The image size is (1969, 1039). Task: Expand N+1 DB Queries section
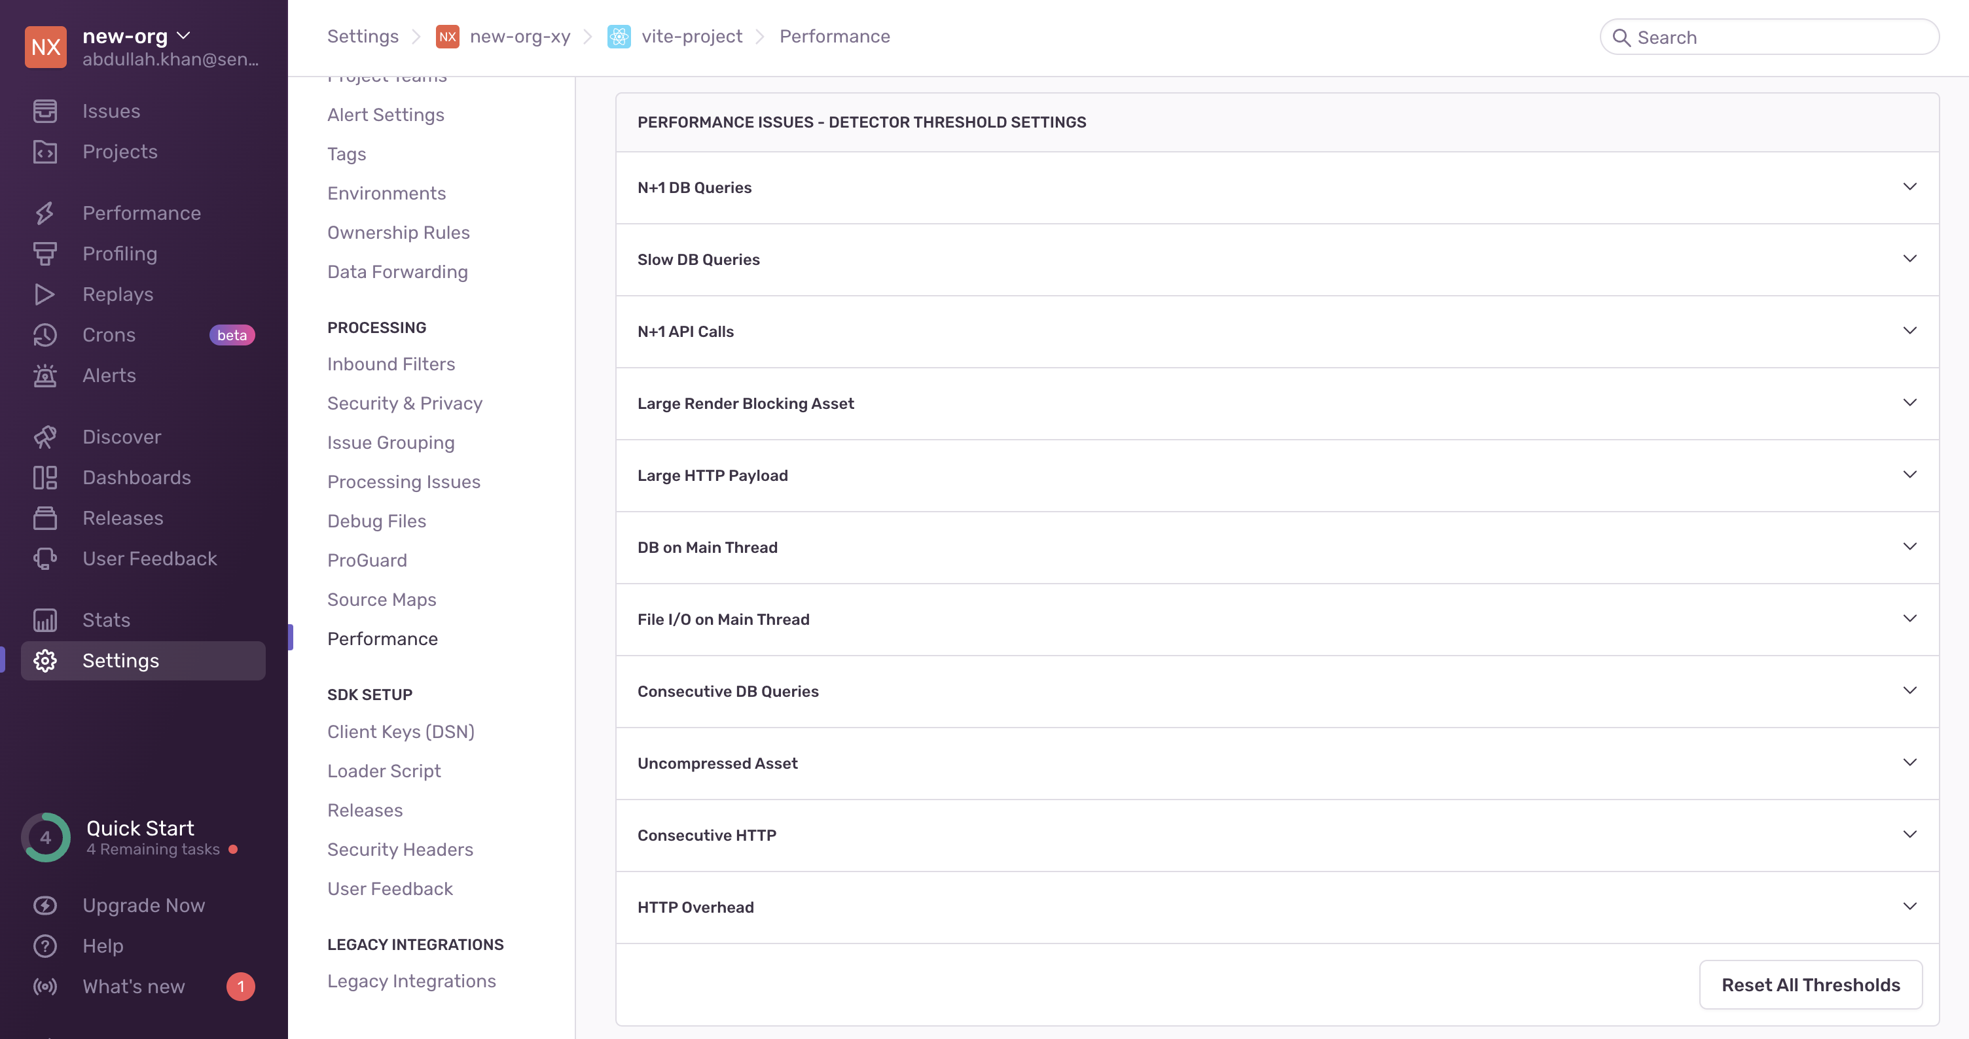pyautogui.click(x=1909, y=187)
